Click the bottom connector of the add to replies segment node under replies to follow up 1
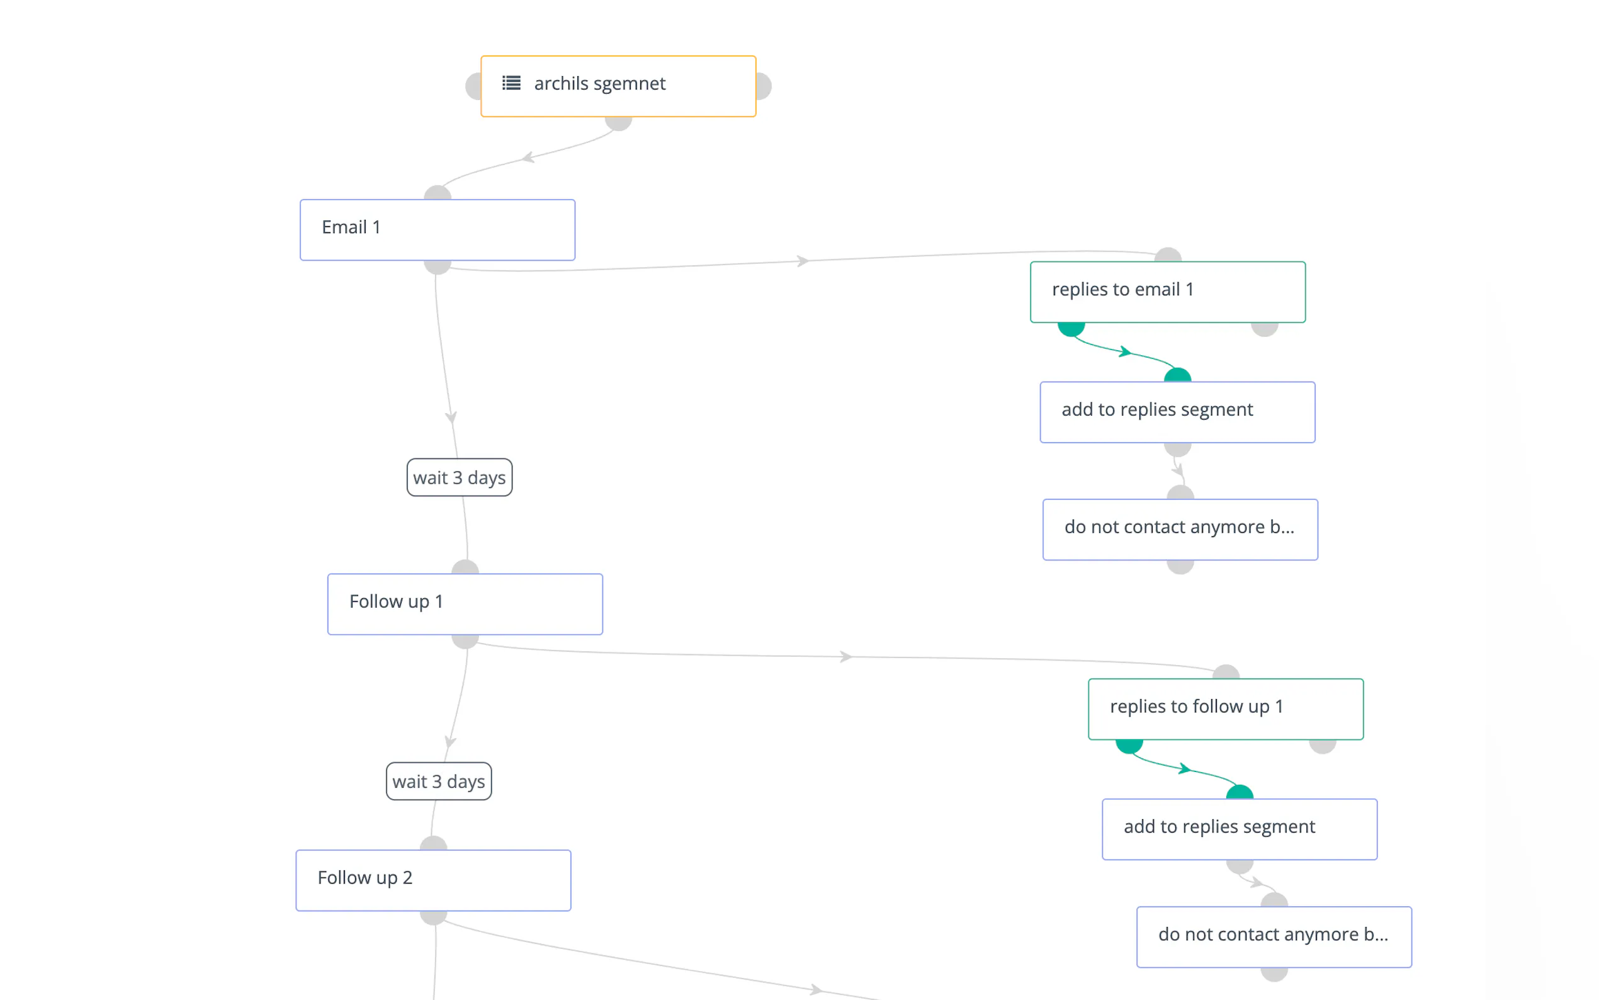 (1240, 867)
